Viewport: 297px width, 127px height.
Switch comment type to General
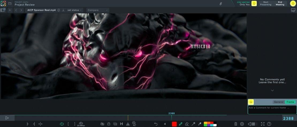tap(279, 102)
